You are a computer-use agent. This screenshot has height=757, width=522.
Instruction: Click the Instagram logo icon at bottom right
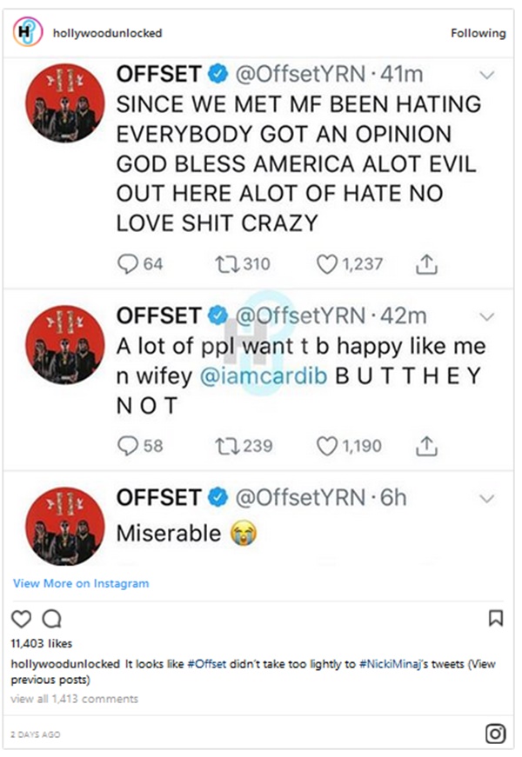(495, 734)
